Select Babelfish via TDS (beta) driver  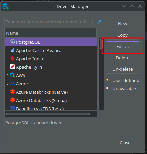pos(51,107)
